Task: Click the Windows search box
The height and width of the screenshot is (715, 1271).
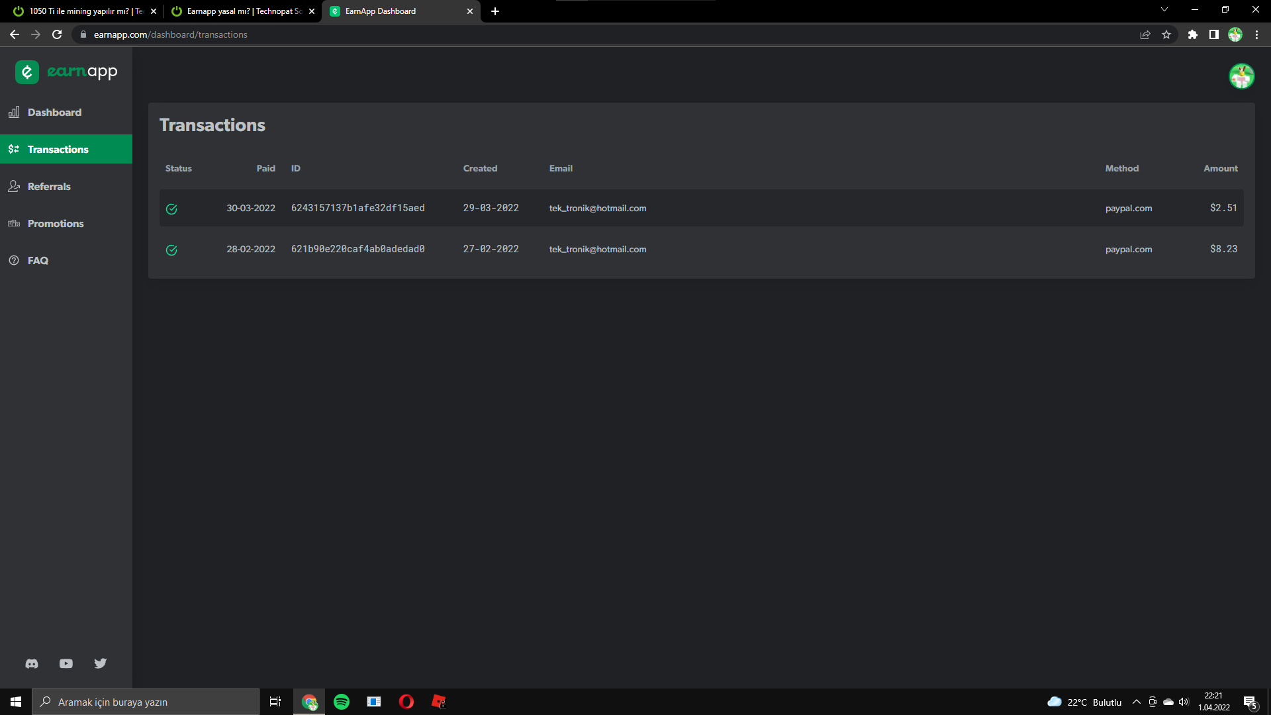Action: (x=146, y=702)
